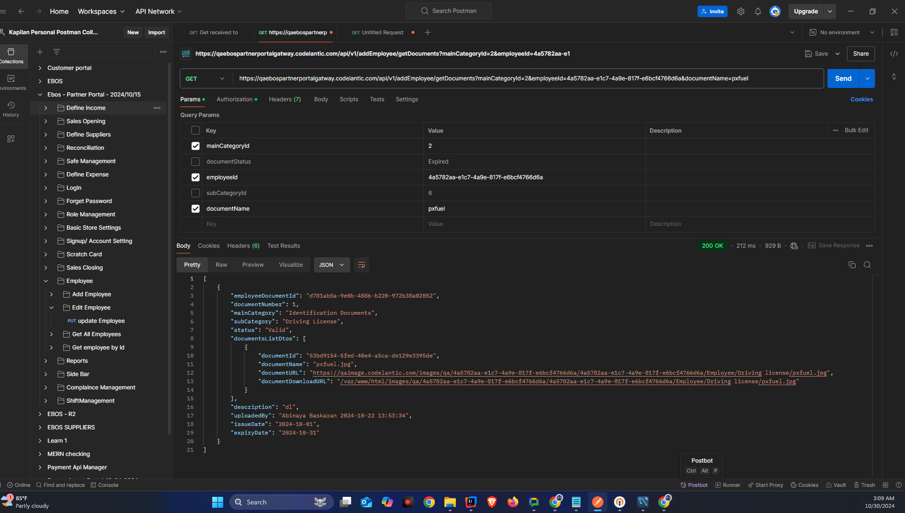Open the JSON format dropdown
Viewport: 905px width, 513px height.
coord(332,265)
